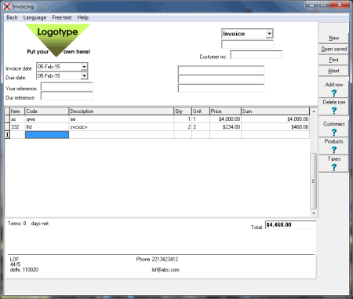Open the Help menu
Screen dimensions: 353x299
point(83,17)
